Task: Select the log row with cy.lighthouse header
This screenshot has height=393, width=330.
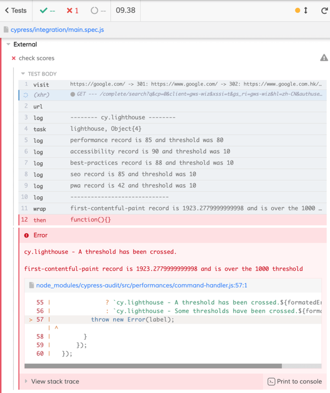Action: click(172, 117)
